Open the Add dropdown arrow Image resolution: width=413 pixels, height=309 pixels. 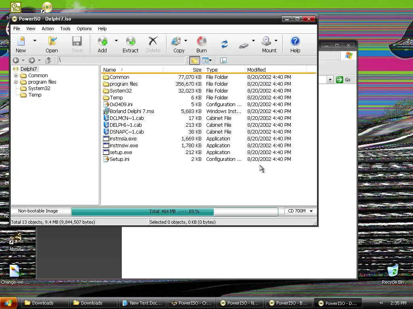(x=116, y=41)
